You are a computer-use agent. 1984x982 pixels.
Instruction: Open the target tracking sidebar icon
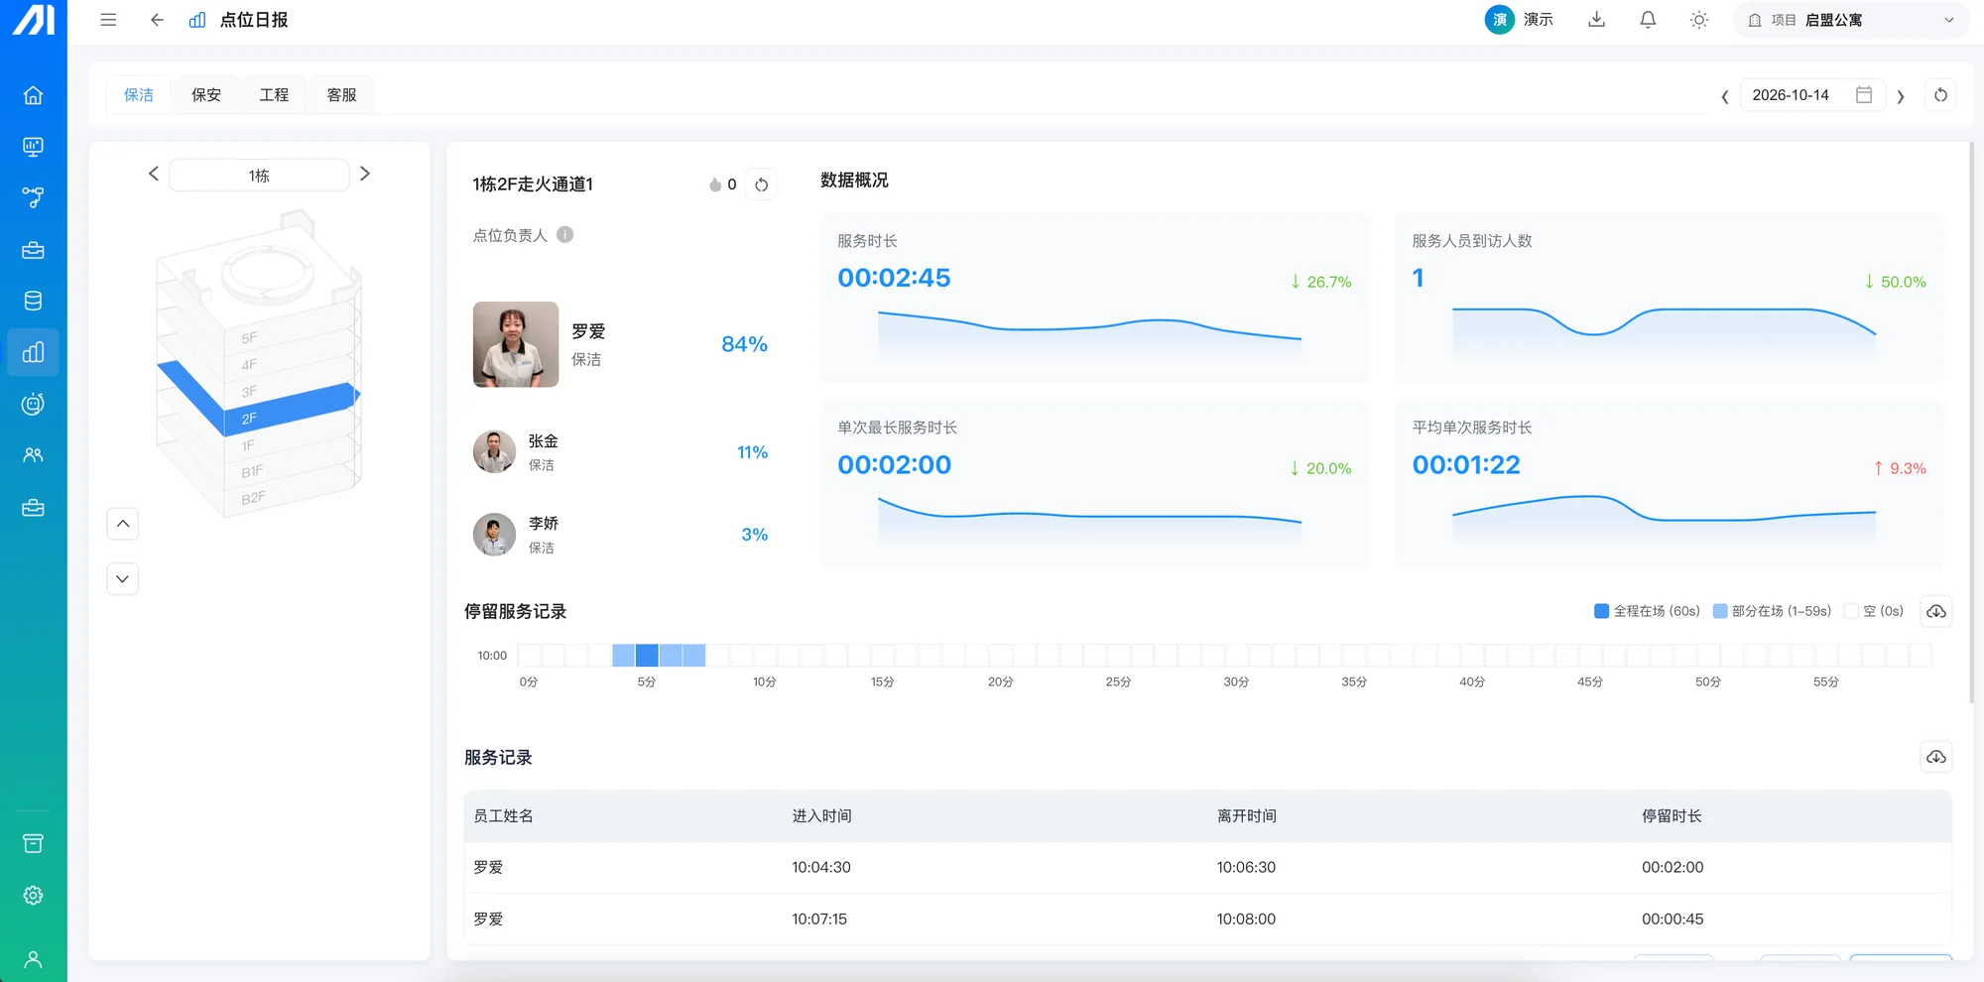[x=33, y=404]
